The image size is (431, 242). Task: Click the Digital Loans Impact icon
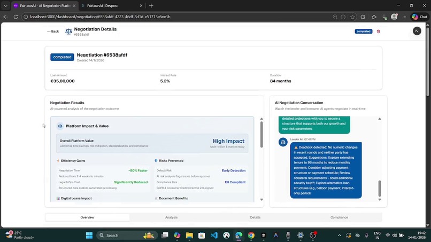click(58, 198)
